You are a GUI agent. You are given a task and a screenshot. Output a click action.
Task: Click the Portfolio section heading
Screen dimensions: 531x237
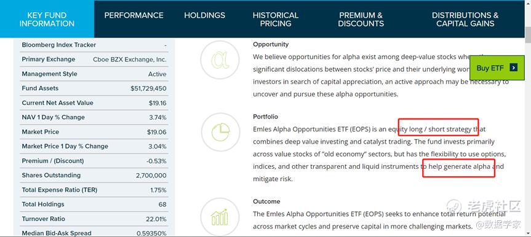(x=265, y=117)
